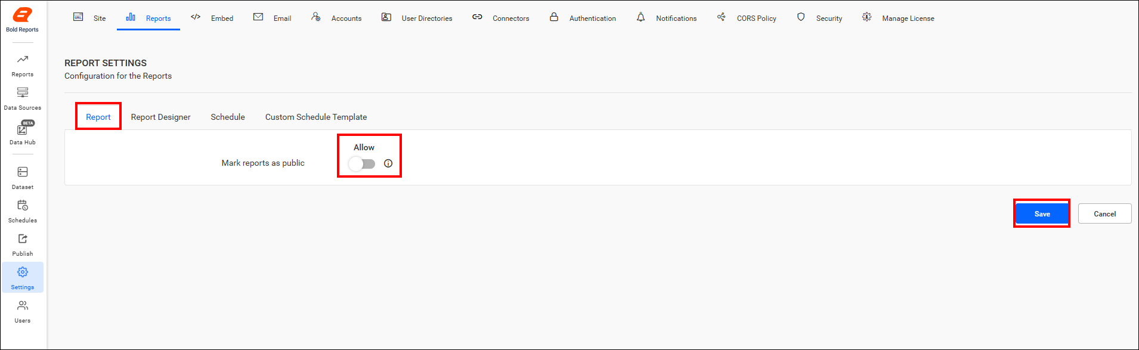Viewport: 1139px width, 350px height.
Task: Open the Connectors menu label
Action: pyautogui.click(x=511, y=18)
